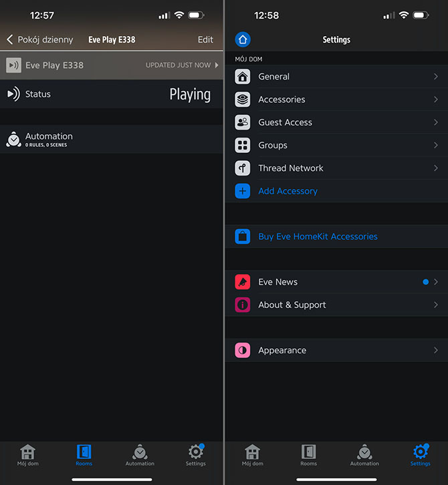Tap the Eve Play E338 speaker icon
Screen dimensions: 448x485
(13, 65)
